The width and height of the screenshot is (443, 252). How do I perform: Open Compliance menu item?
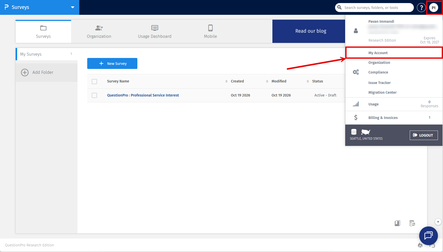point(378,72)
